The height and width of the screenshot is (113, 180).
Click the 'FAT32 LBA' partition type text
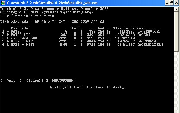[x=21, y=35]
